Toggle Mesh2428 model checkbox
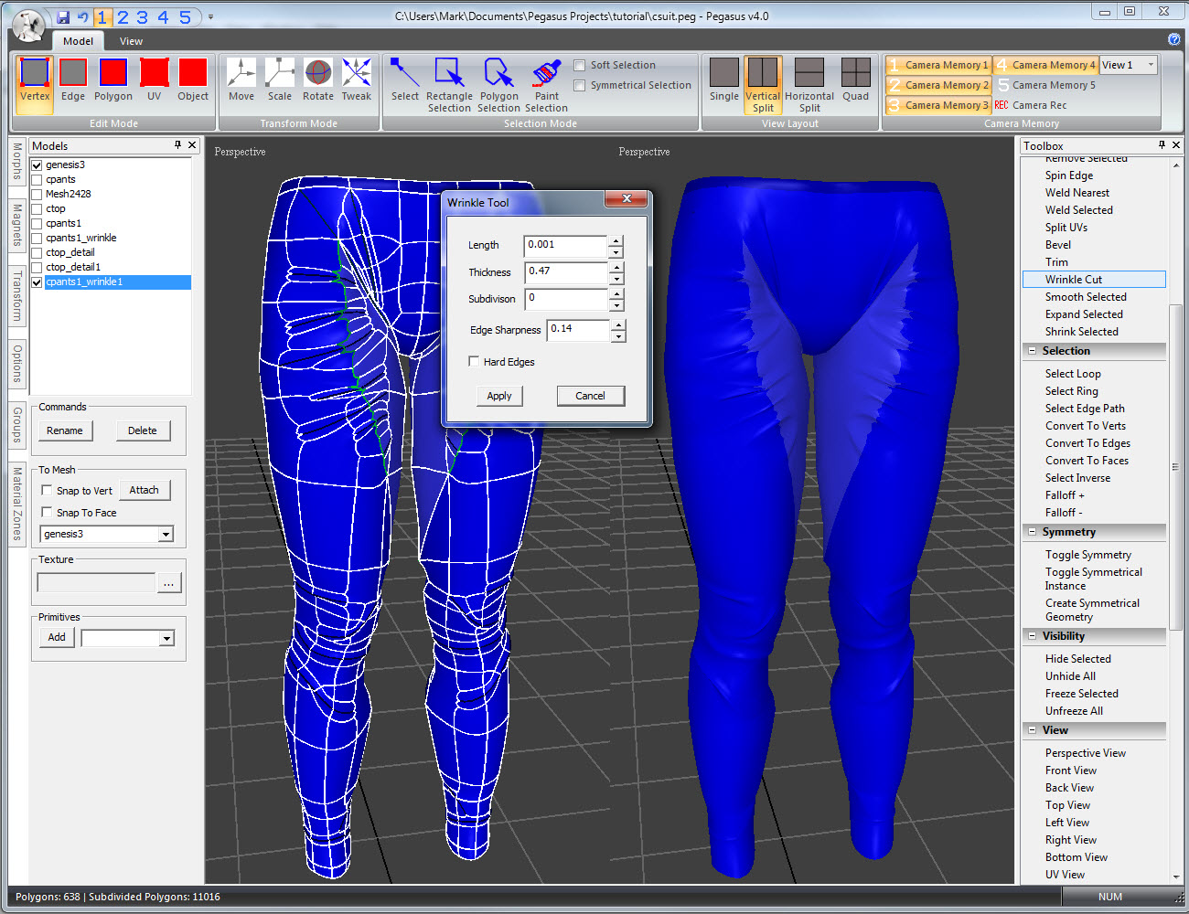 pos(37,194)
